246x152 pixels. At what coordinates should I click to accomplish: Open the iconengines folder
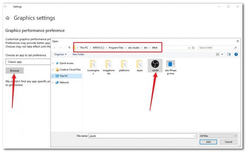93,64
